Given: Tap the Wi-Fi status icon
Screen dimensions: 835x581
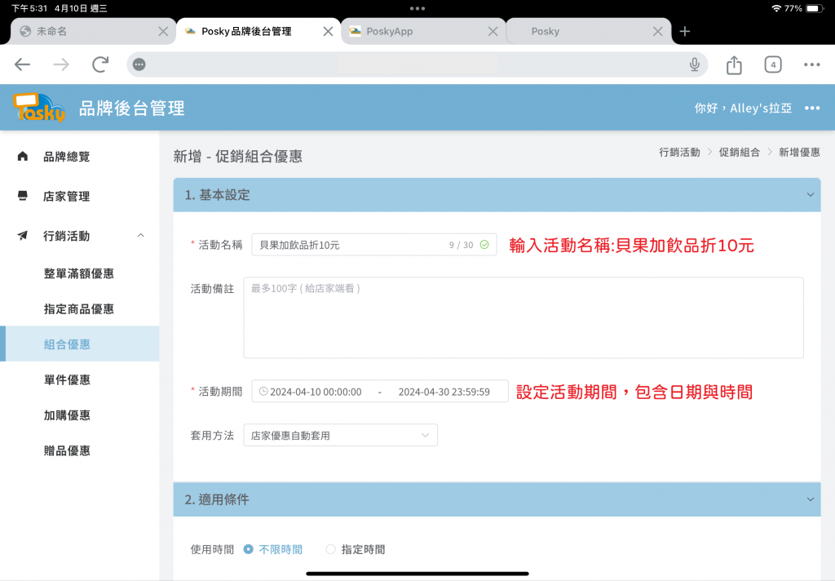Looking at the screenshot, I should coord(776,8).
